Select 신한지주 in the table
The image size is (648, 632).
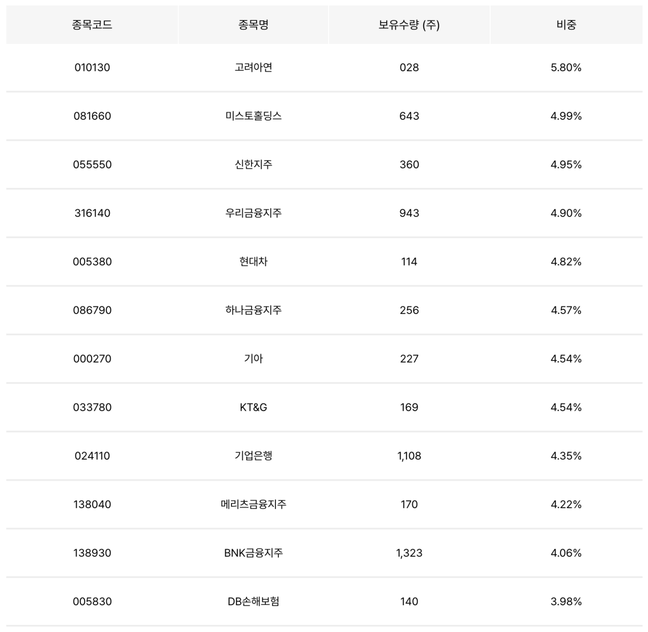(253, 164)
